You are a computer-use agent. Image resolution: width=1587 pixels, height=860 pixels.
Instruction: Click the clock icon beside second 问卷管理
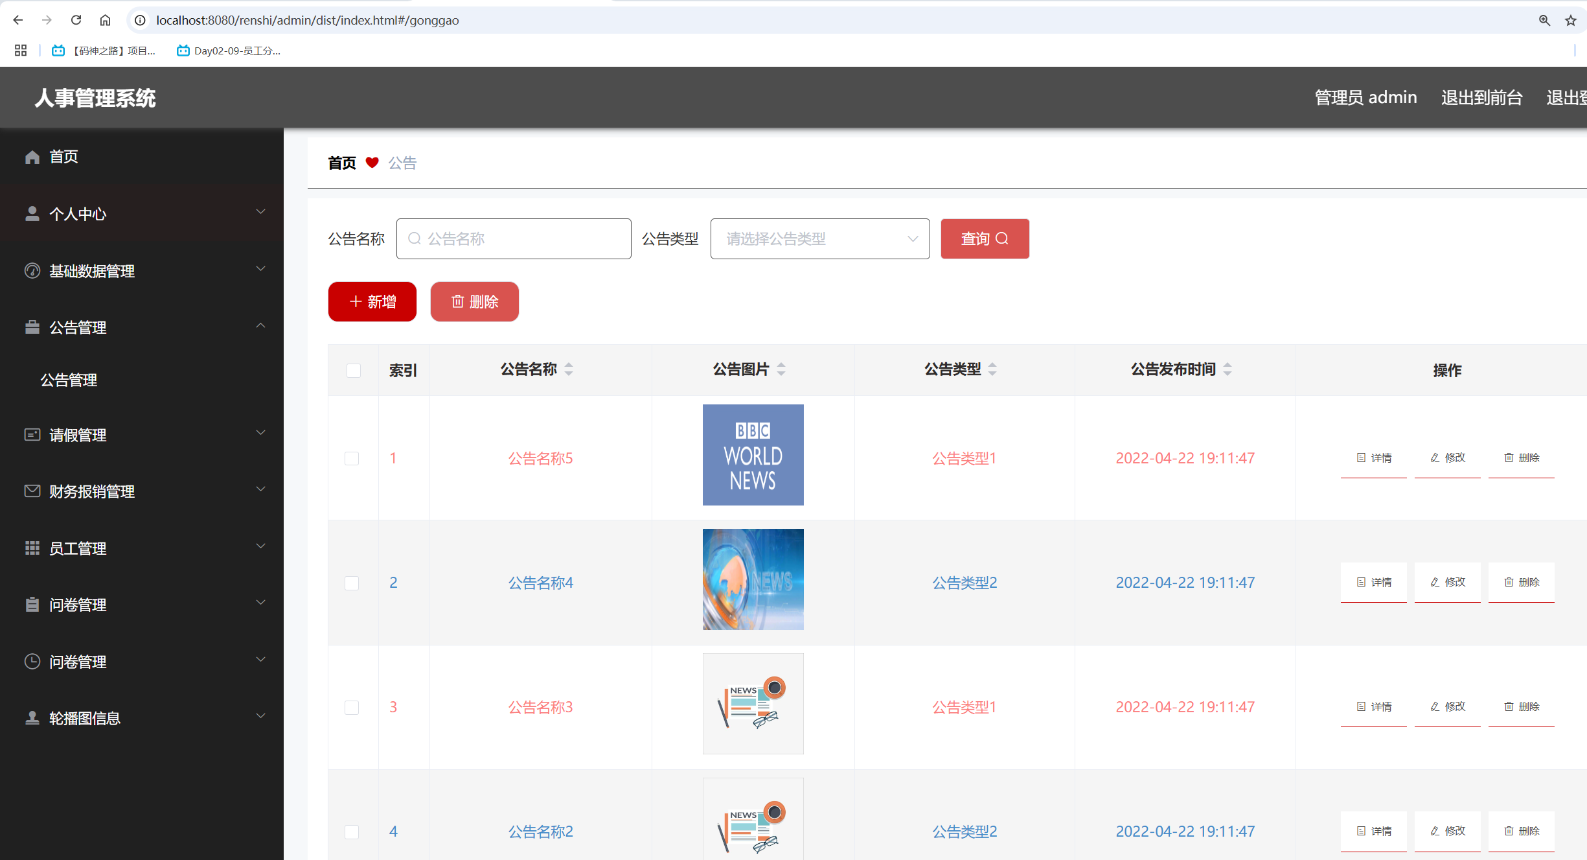coord(32,662)
